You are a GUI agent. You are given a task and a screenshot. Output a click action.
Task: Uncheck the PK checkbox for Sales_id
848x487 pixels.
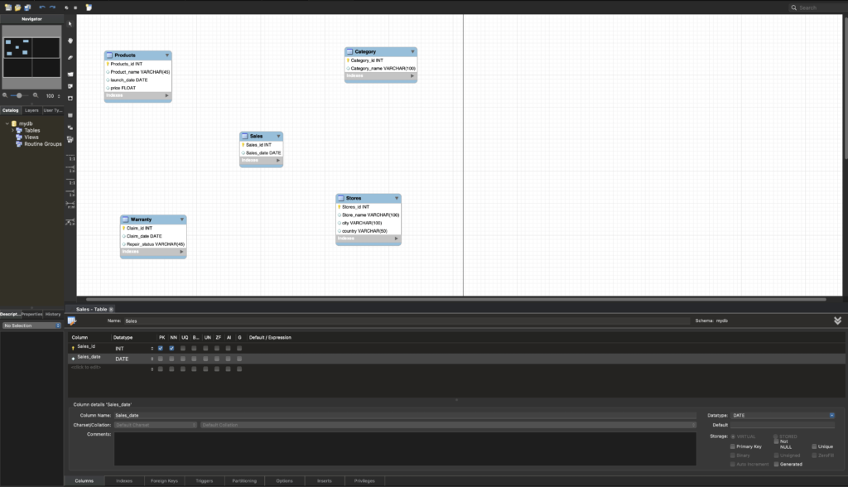[x=161, y=348]
